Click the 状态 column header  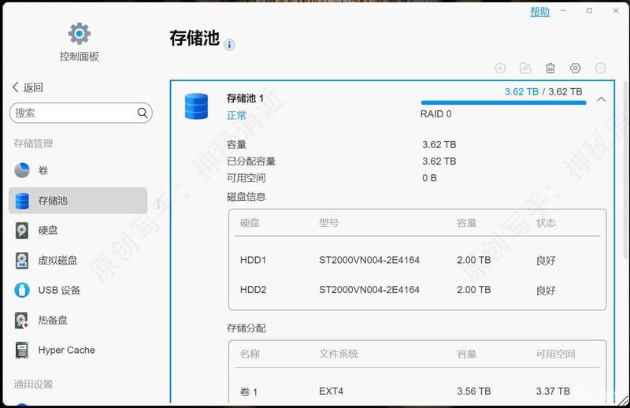click(546, 223)
